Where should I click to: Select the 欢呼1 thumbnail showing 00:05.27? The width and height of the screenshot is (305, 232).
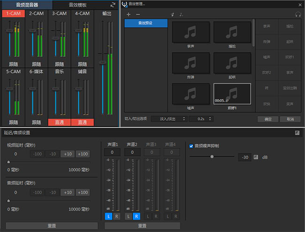click(232, 94)
